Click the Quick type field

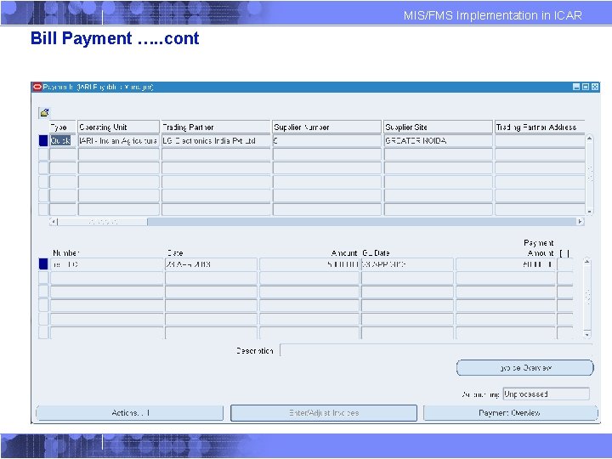(x=62, y=141)
